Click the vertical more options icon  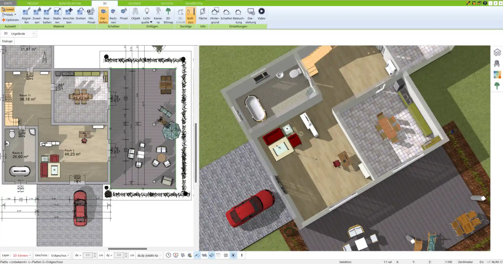[242, 255]
